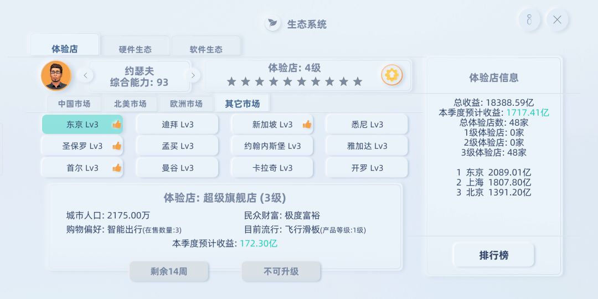Click thumbs-up icon on 首尔 store
Image resolution: width=598 pixels, height=299 pixels.
(117, 168)
